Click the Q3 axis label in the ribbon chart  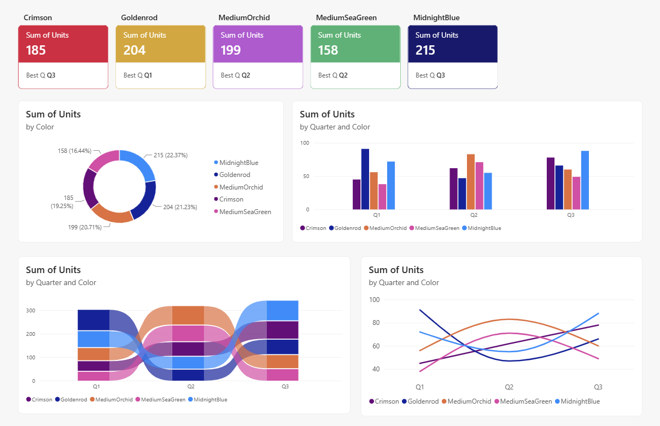click(x=285, y=386)
